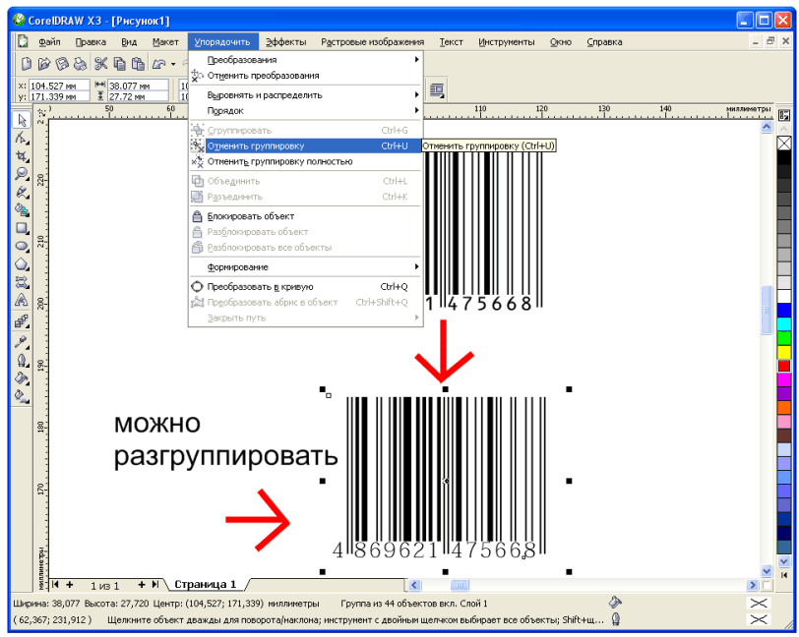
Task: Click the Paste clipboard icon
Action: tap(138, 64)
